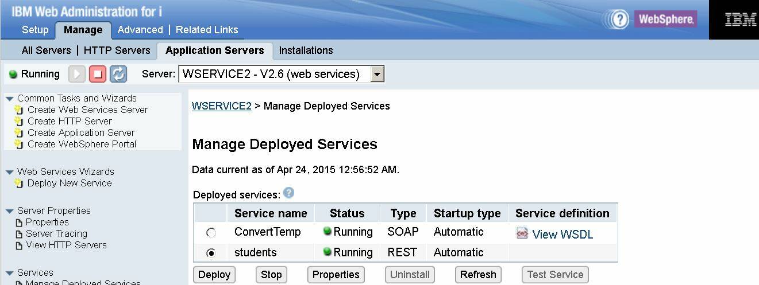Select the ConvertTemp radio button
This screenshot has width=759, height=285.
211,233
